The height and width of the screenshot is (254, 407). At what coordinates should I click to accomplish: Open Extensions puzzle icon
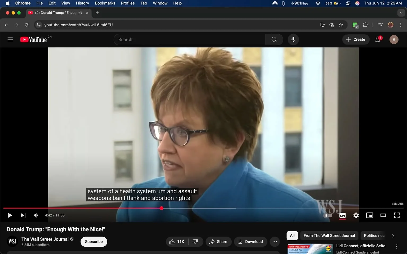tap(365, 25)
